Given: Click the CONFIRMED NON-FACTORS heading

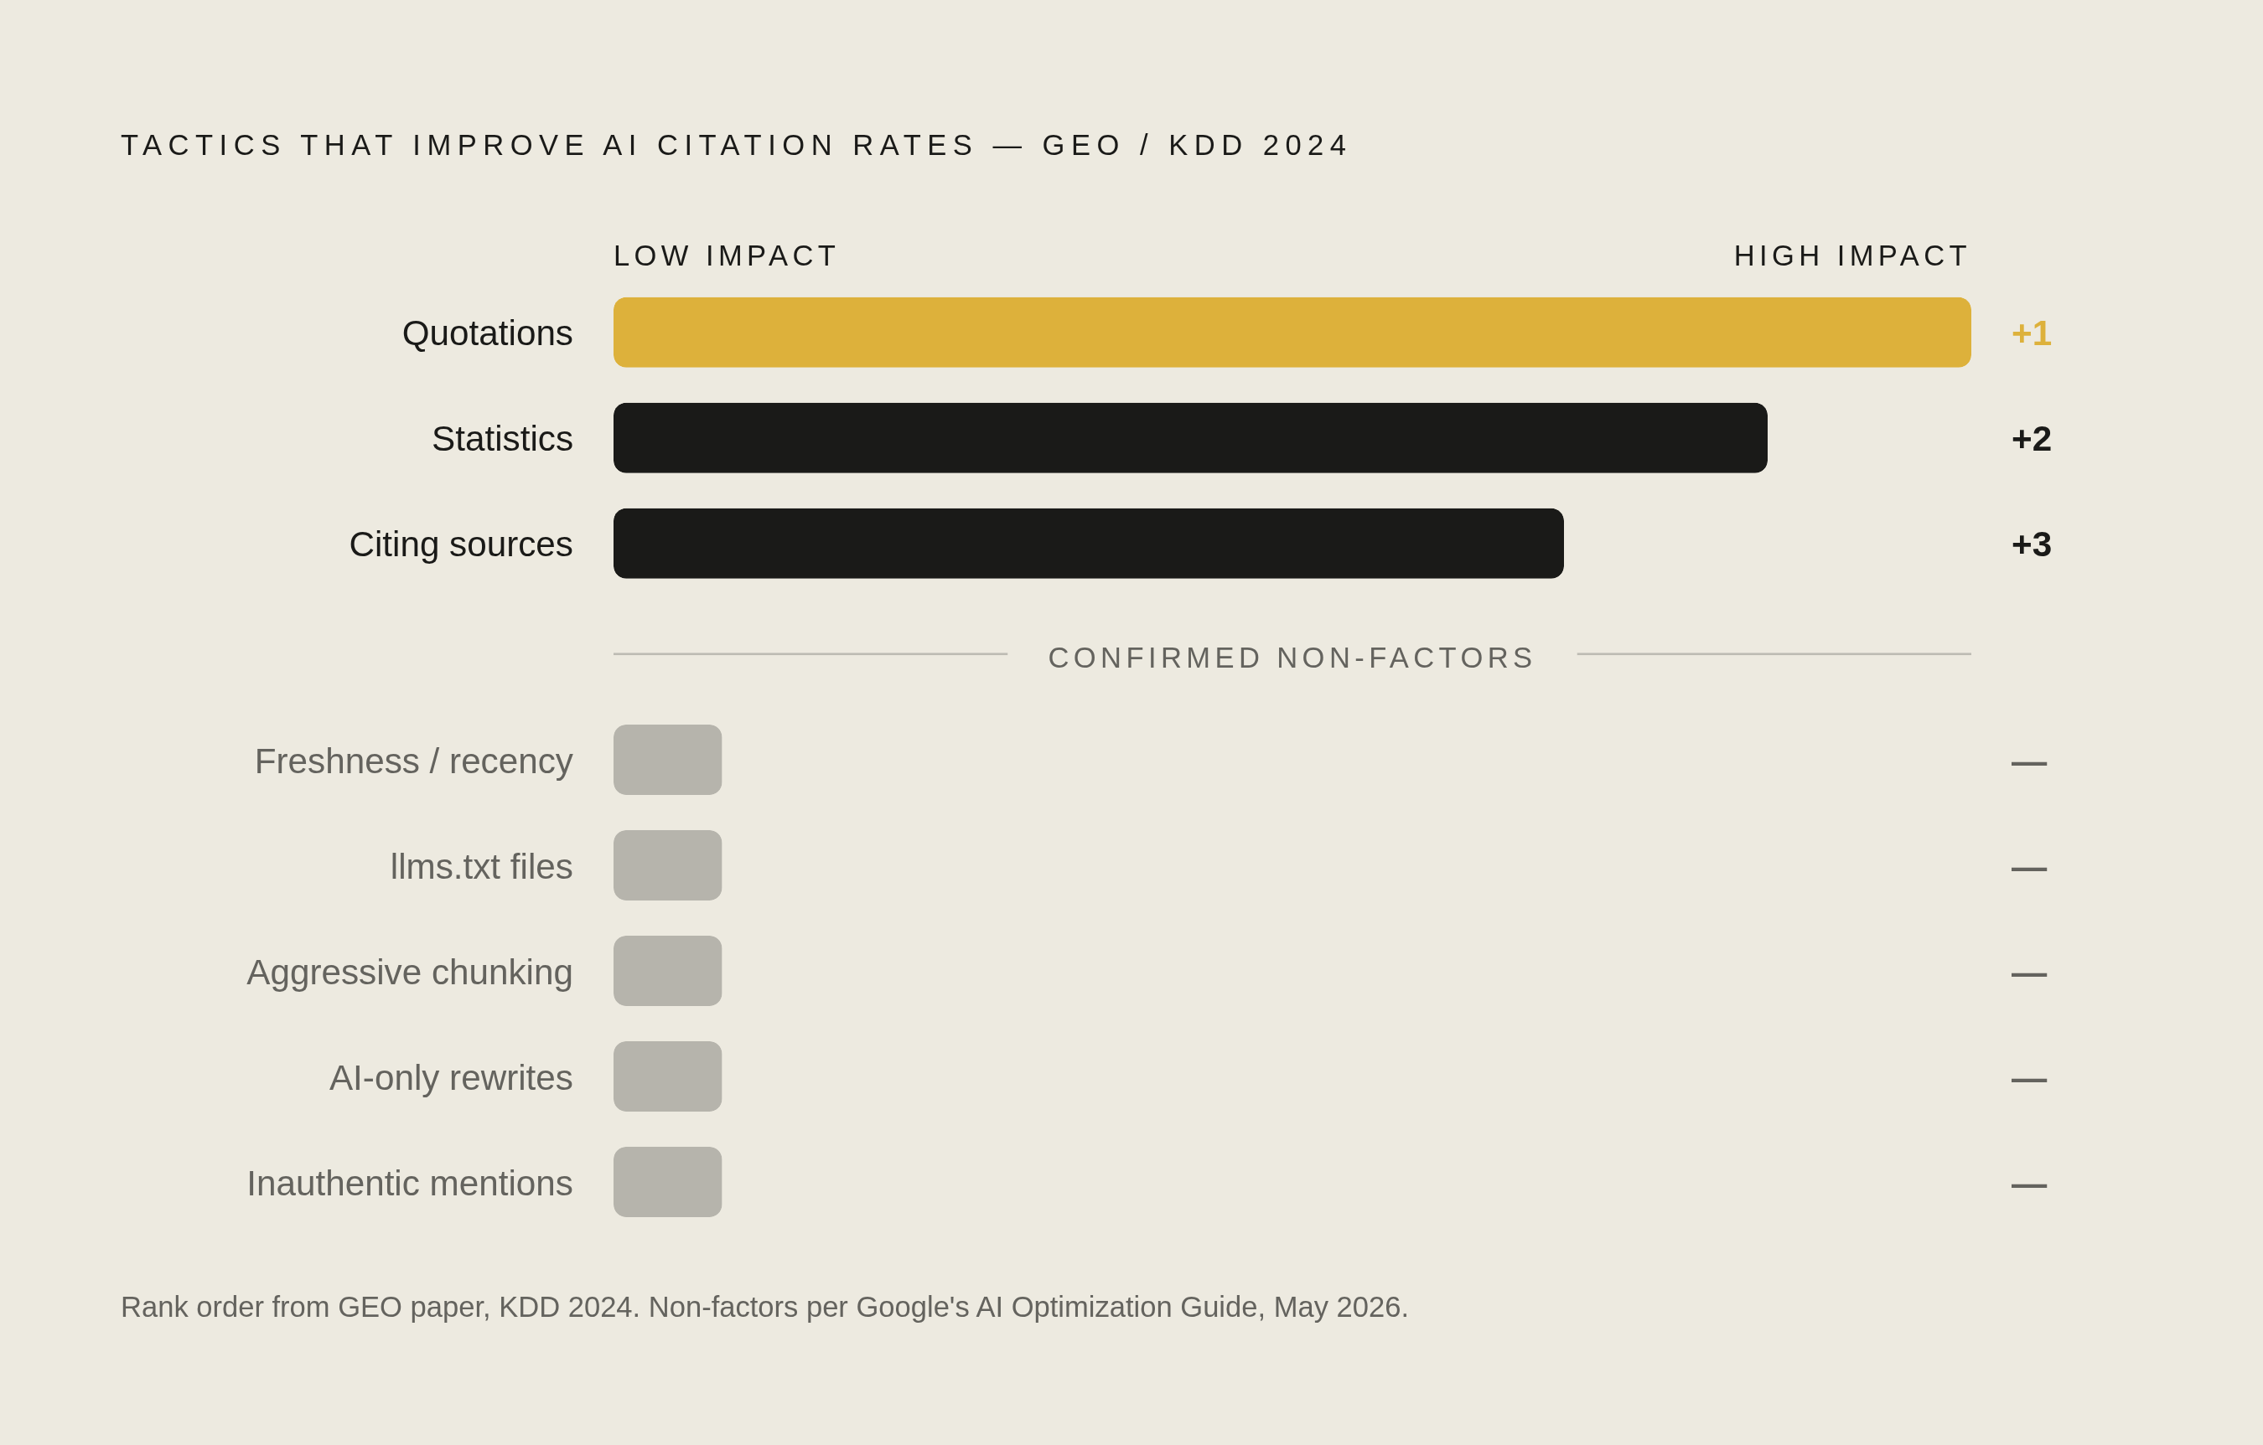Looking at the screenshot, I should tap(1292, 658).
